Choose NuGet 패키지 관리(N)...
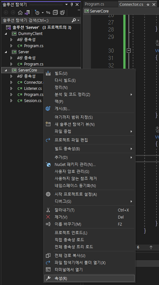159x285 pixels. tap(89, 165)
